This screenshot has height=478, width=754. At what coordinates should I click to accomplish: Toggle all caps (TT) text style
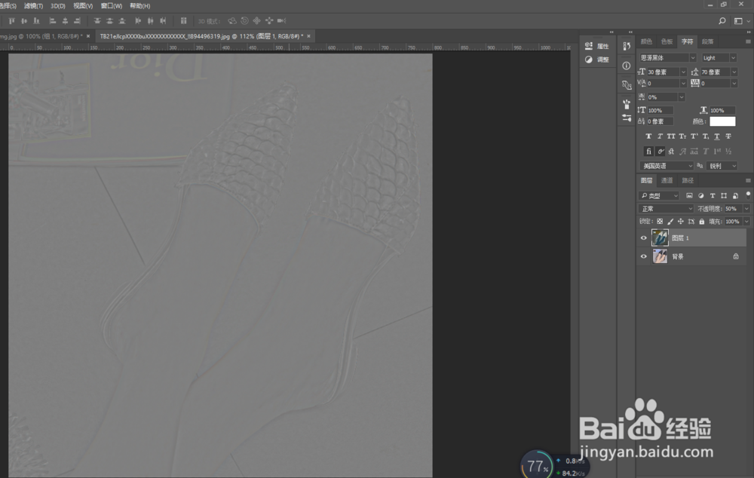tap(671, 136)
